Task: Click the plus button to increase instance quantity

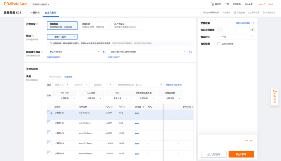Action: [252, 30]
